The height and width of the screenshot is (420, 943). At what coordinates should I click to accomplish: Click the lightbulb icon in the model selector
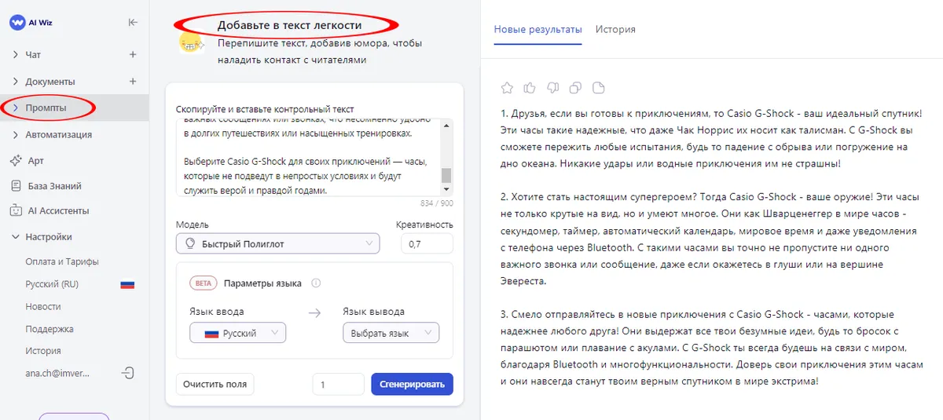click(189, 244)
